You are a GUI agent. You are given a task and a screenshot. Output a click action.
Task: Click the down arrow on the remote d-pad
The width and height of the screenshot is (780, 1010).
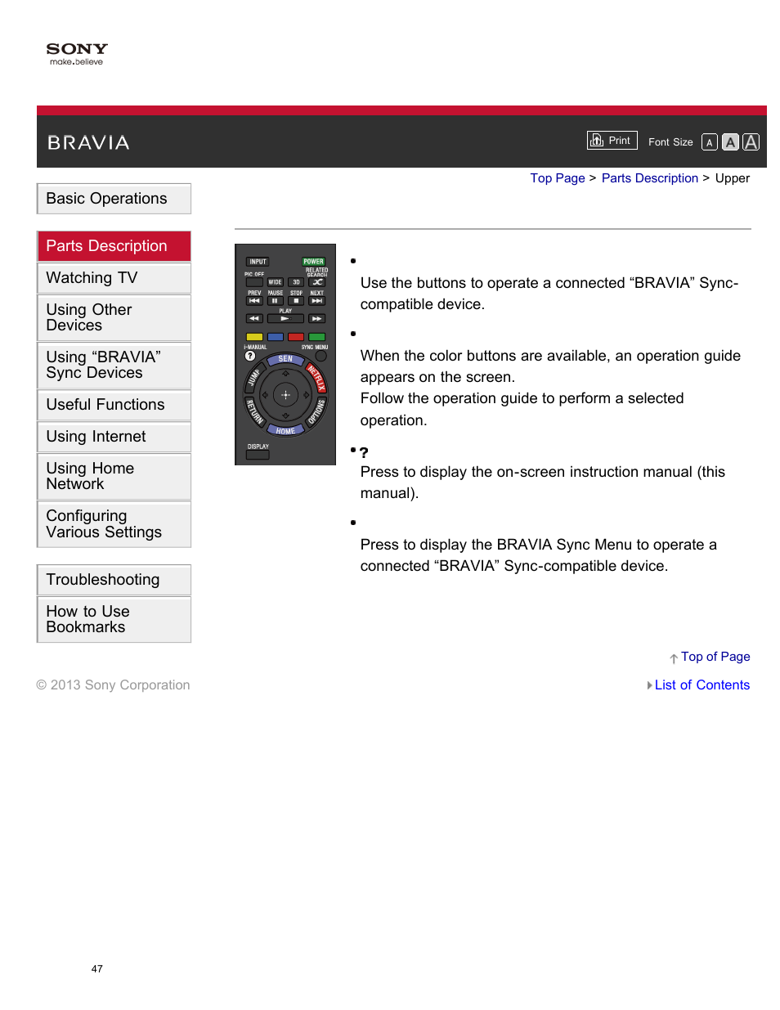pos(285,415)
